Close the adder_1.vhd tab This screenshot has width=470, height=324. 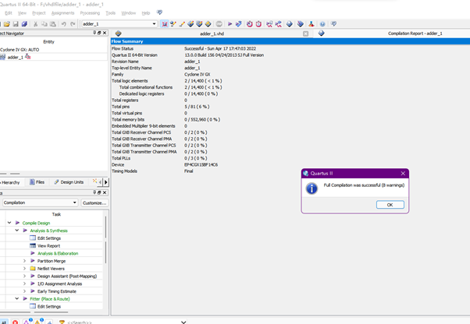pos(305,33)
